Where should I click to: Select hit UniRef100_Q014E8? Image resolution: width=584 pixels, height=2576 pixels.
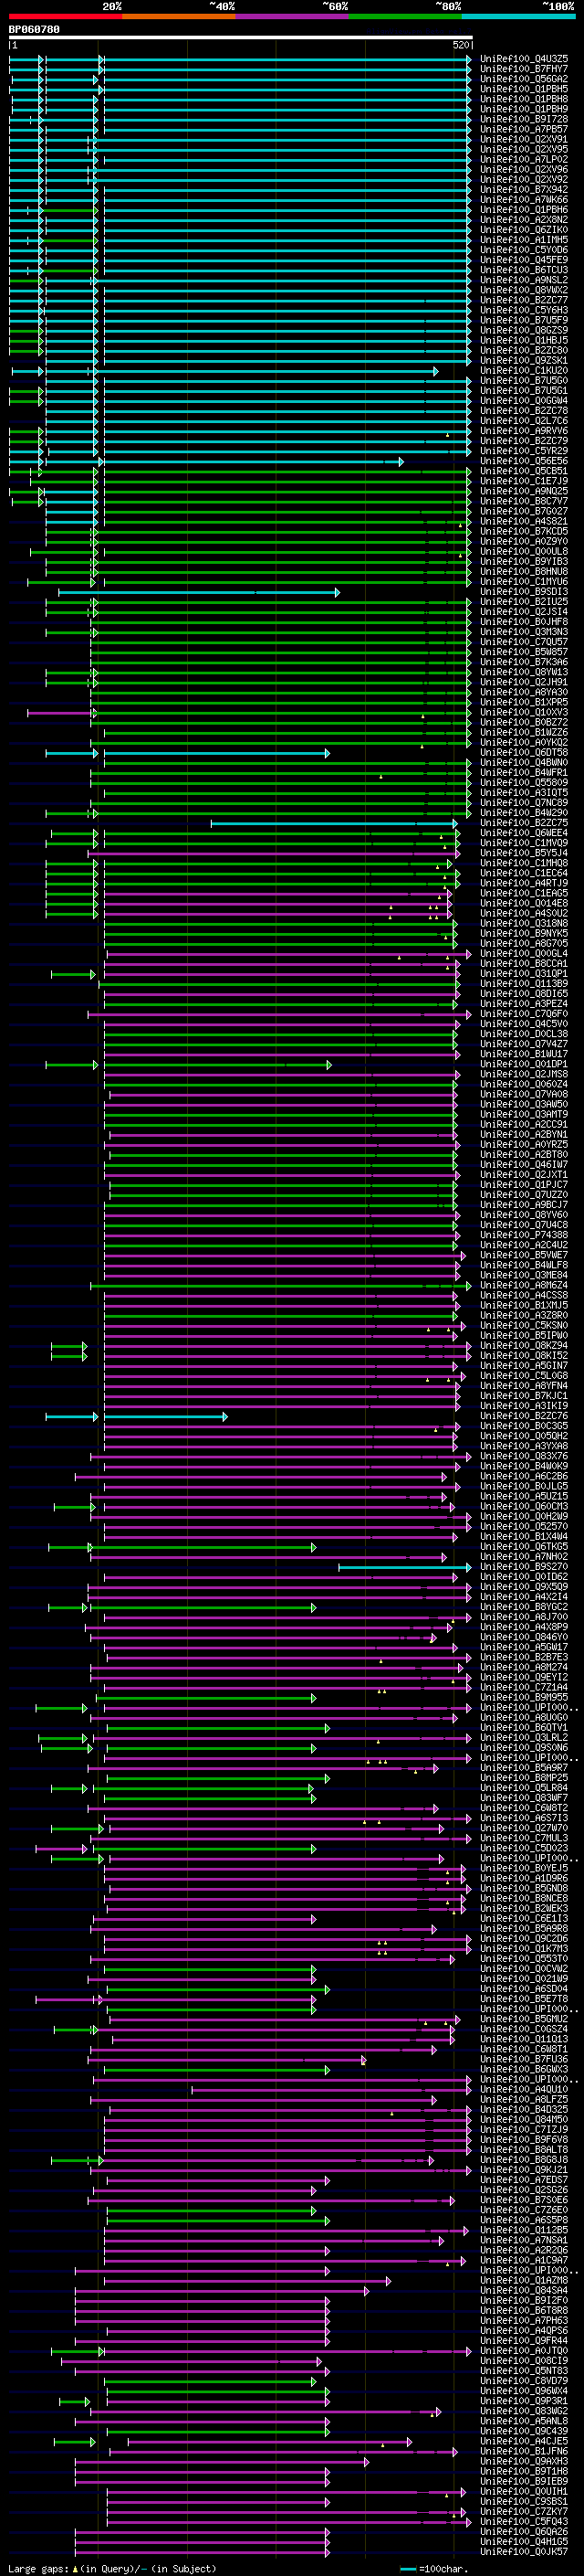point(524,903)
